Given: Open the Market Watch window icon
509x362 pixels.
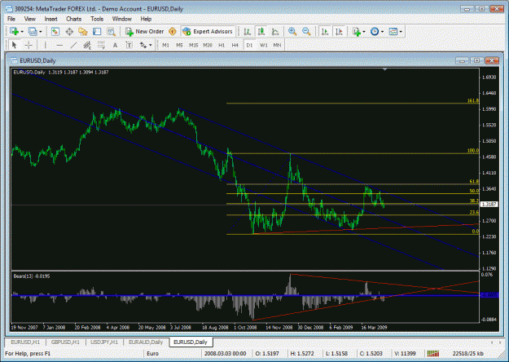Looking at the screenshot, I should coord(55,32).
